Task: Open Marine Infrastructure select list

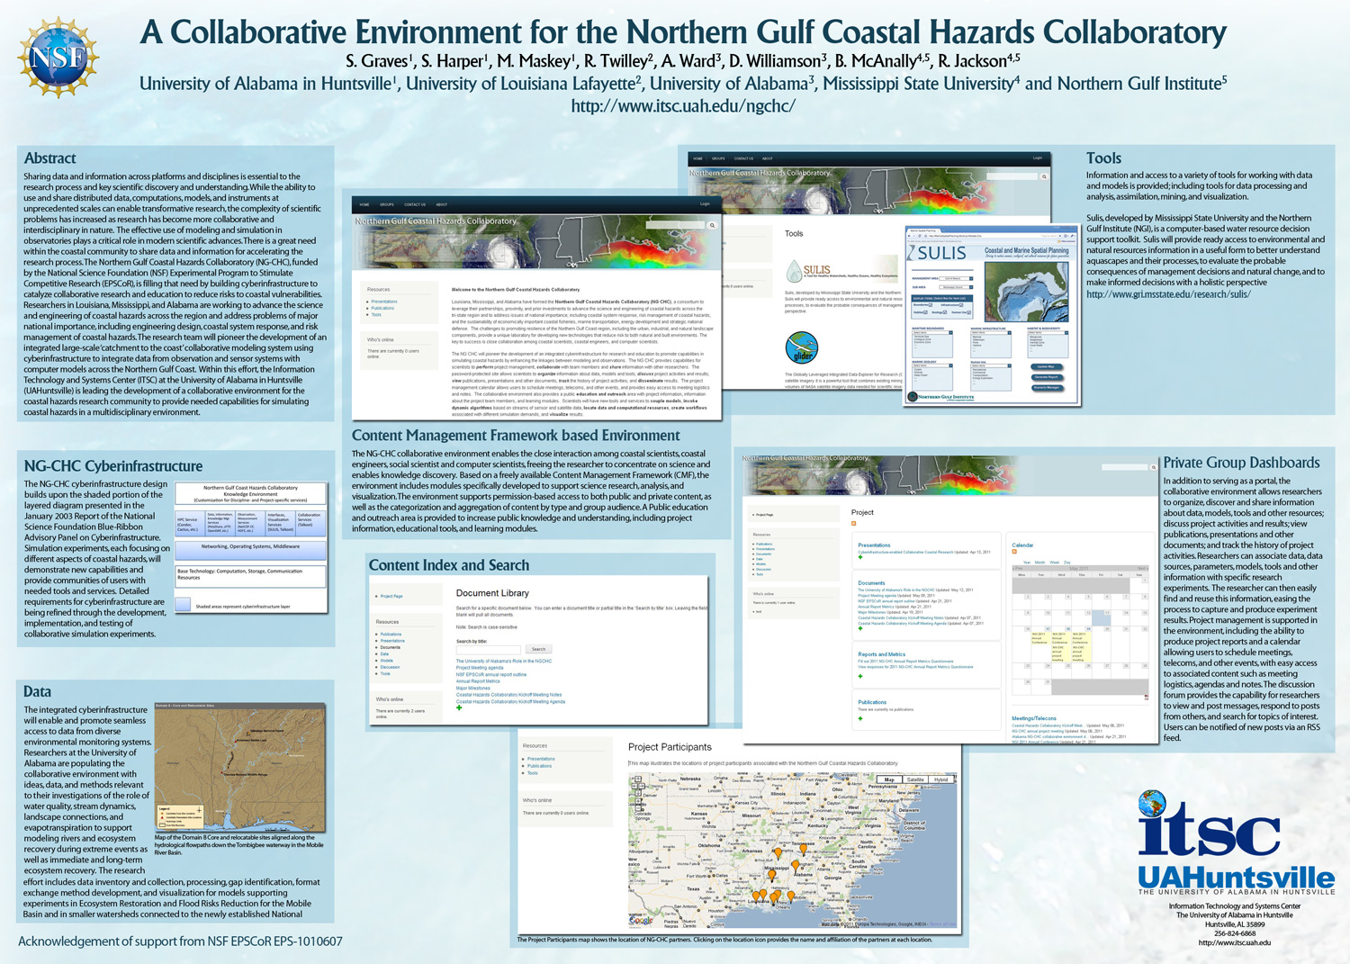Action: pos(991,332)
